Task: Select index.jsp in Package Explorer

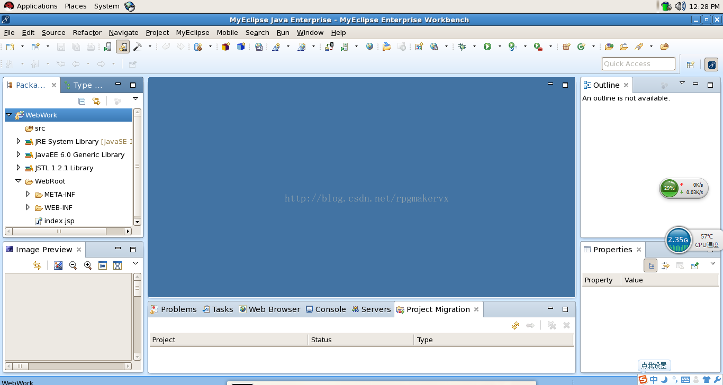Action: tap(55, 221)
